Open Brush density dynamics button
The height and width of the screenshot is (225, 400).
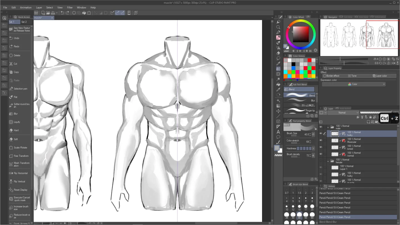pyautogui.click(x=313, y=155)
